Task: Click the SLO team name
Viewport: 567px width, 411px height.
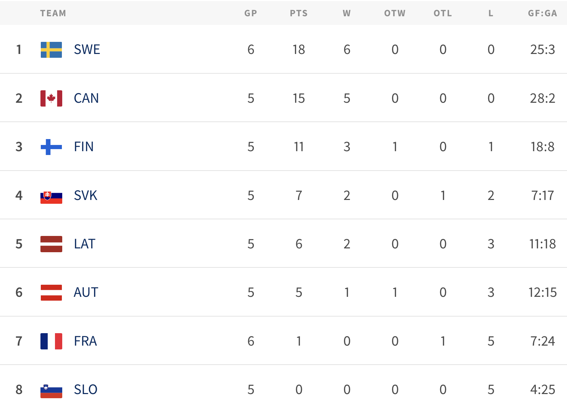Action: click(x=85, y=390)
